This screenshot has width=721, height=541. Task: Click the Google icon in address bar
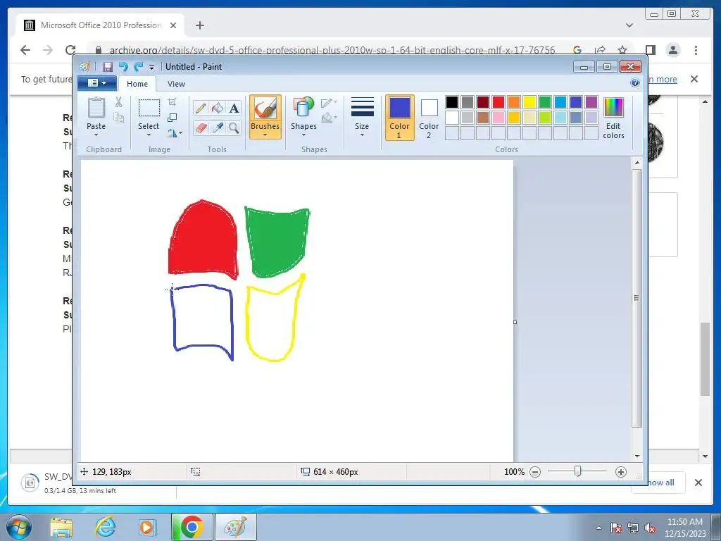[x=577, y=50]
